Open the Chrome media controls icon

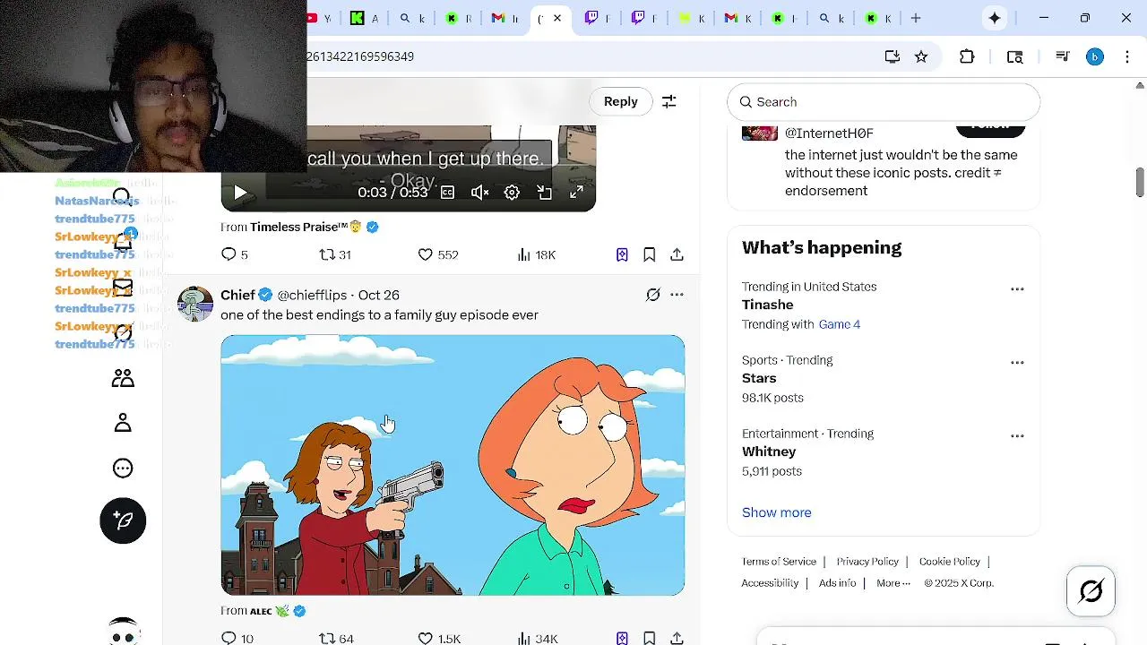(x=1063, y=56)
